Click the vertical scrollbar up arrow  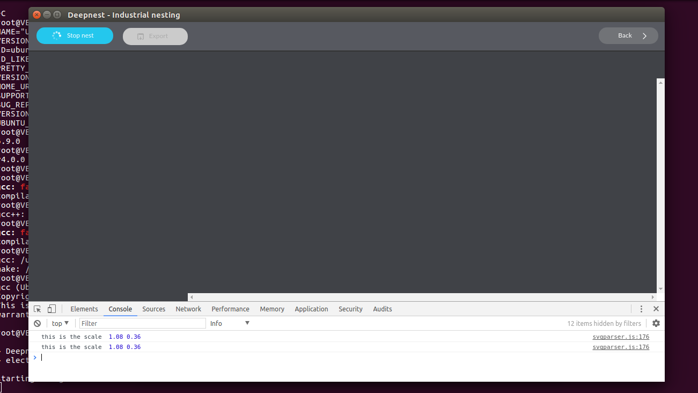point(660,83)
